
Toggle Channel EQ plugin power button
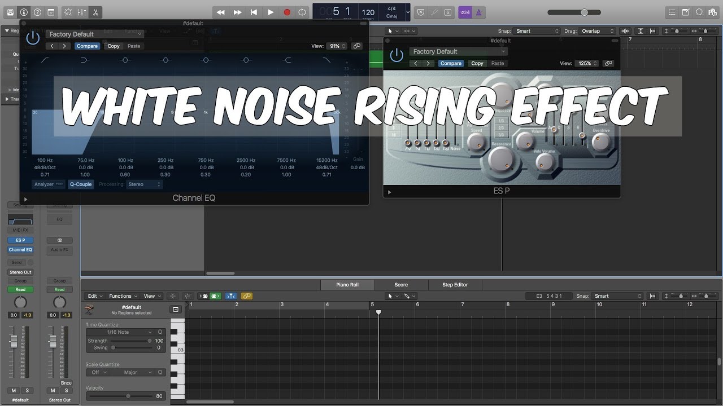(33, 38)
